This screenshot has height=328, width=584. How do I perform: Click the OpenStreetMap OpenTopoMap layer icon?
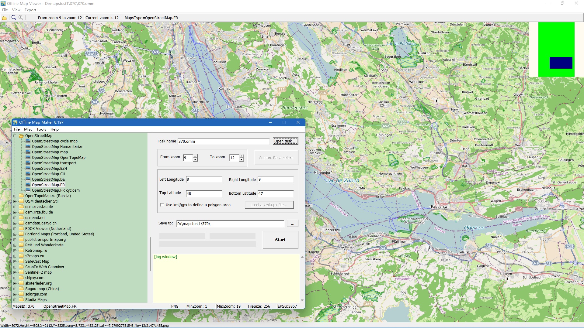(x=28, y=158)
